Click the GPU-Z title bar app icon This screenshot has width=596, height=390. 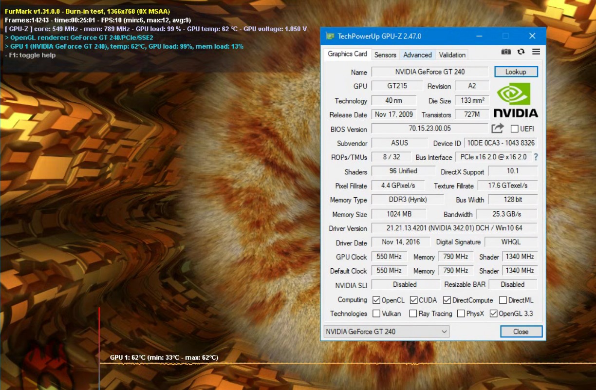pyautogui.click(x=330, y=36)
